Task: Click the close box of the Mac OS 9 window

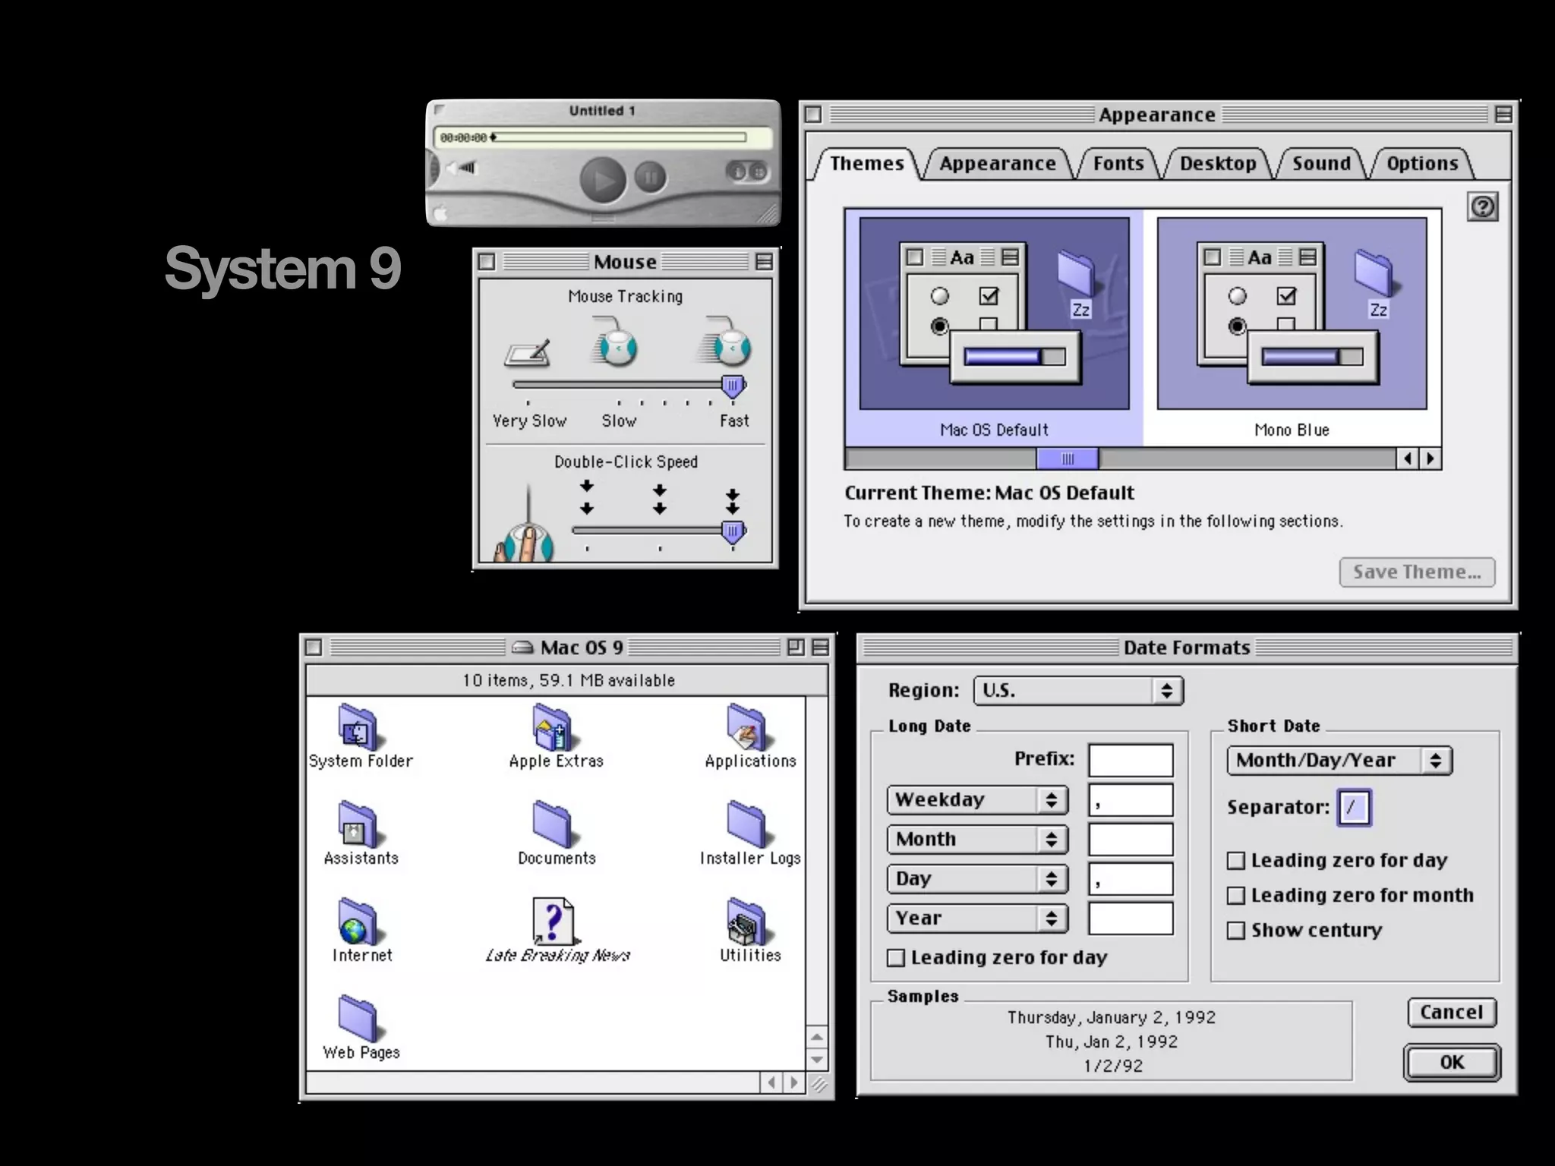Action: [x=314, y=648]
